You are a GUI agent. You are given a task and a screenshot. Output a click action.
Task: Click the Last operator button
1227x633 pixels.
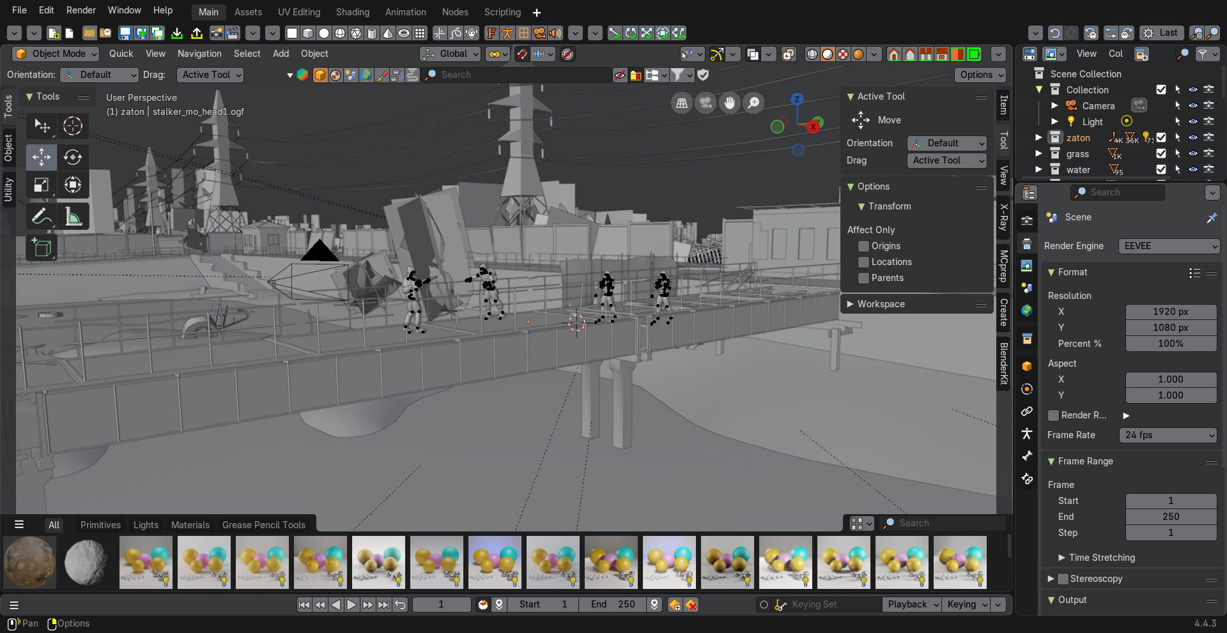click(x=1162, y=33)
